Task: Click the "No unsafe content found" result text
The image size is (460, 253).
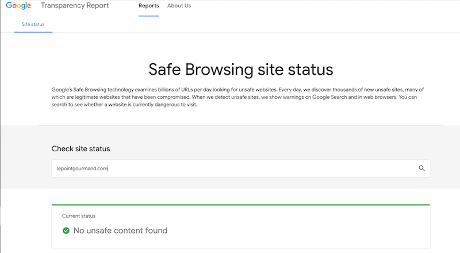Action: point(120,231)
